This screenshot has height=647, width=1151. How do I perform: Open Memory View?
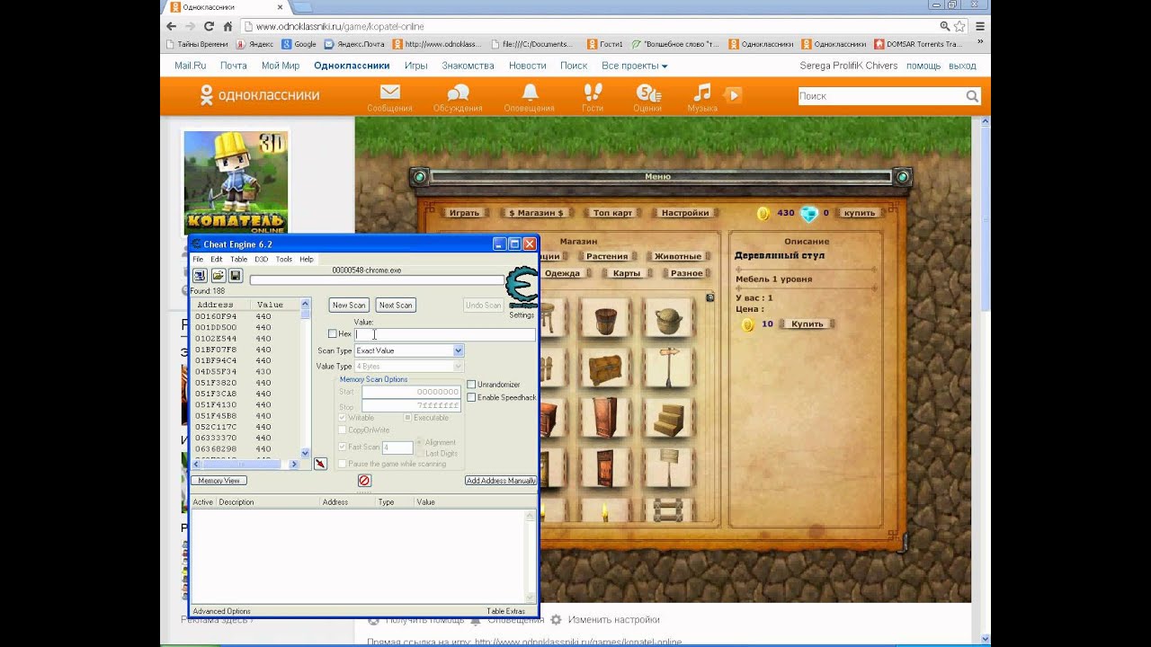click(x=219, y=481)
